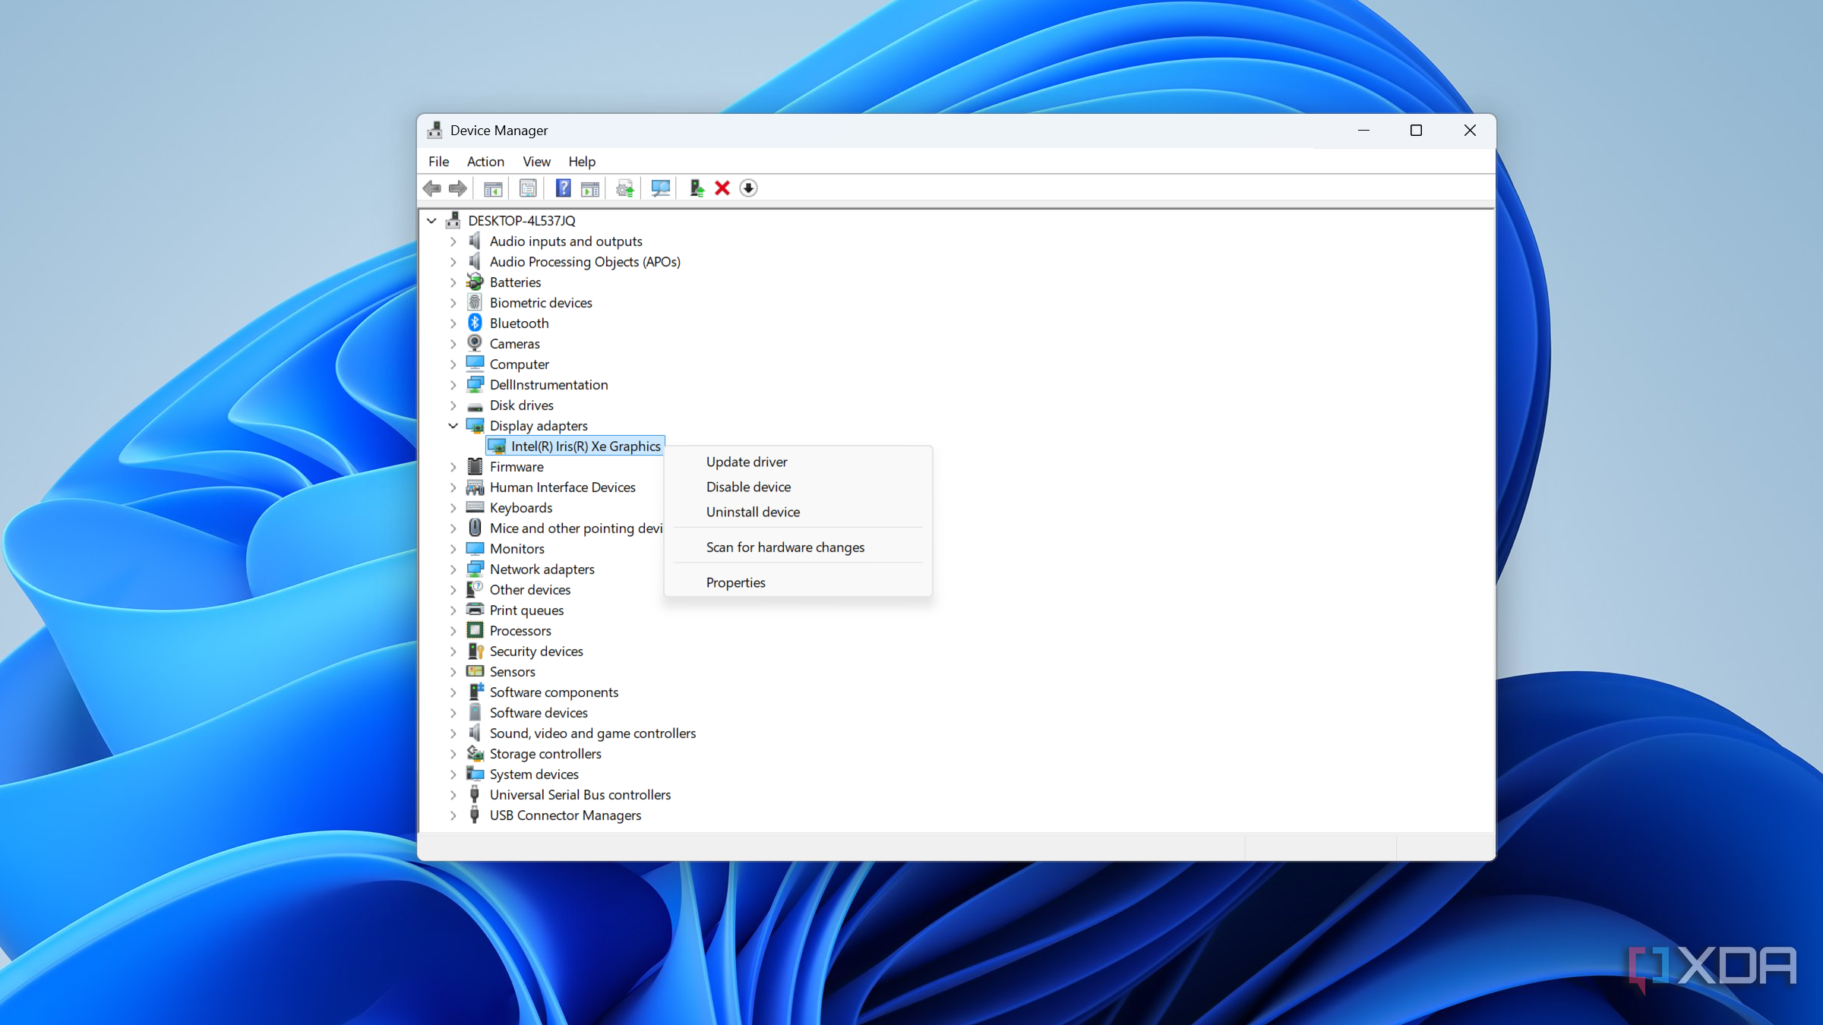Viewport: 1823px width, 1025px height.
Task: Open the Properties toolbar icon
Action: [x=528, y=188]
